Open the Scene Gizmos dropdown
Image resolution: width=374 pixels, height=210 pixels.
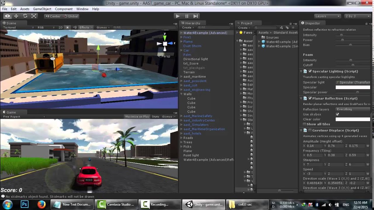[x=103, y=27]
